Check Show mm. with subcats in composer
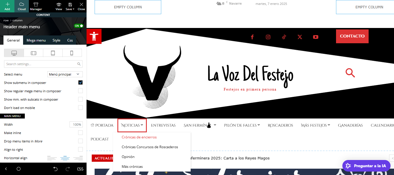This screenshot has width=394, height=175. 80,99
